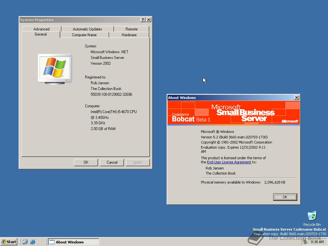Click the About Windows taskbar button
This screenshot has width=328, height=246.
pos(74,242)
